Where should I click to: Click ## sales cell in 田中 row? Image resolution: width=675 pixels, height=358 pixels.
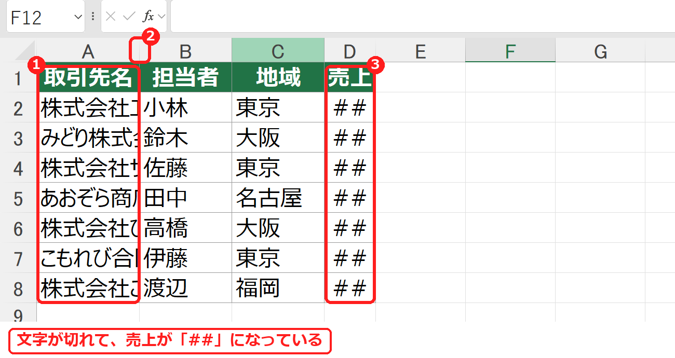click(x=350, y=198)
